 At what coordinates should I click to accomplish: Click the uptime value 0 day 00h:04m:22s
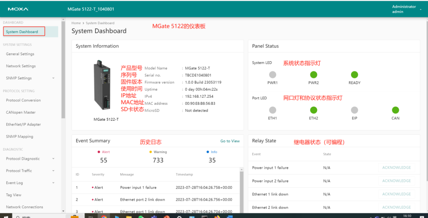click(x=201, y=89)
